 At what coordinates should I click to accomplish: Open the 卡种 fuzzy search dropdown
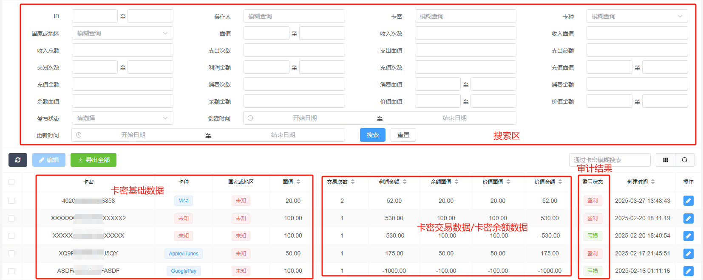point(637,16)
